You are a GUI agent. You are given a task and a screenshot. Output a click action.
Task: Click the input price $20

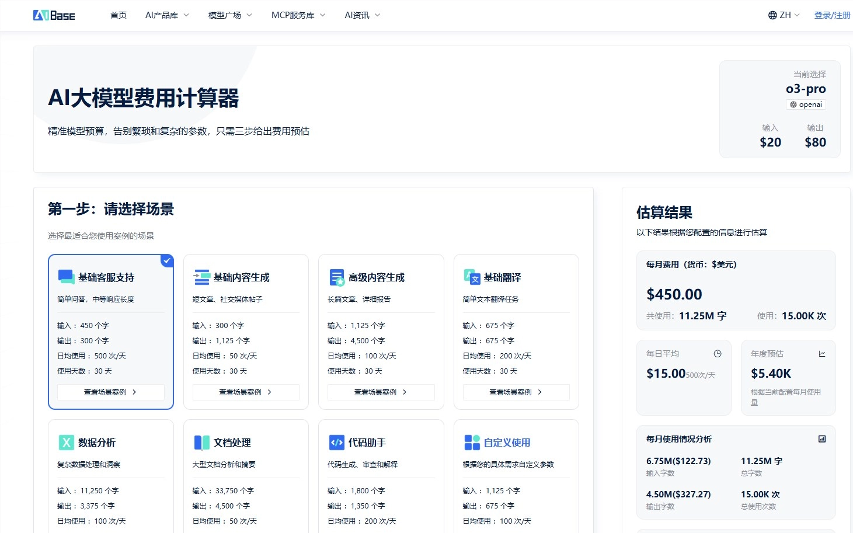(770, 142)
